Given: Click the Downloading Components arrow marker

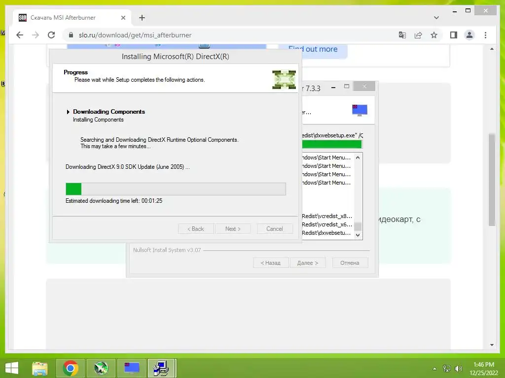Looking at the screenshot, I should point(68,112).
